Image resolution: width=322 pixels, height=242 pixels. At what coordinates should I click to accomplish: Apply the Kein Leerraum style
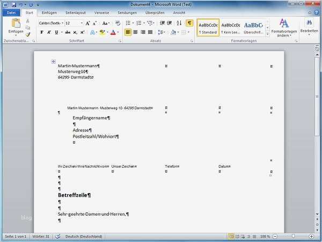(231, 28)
